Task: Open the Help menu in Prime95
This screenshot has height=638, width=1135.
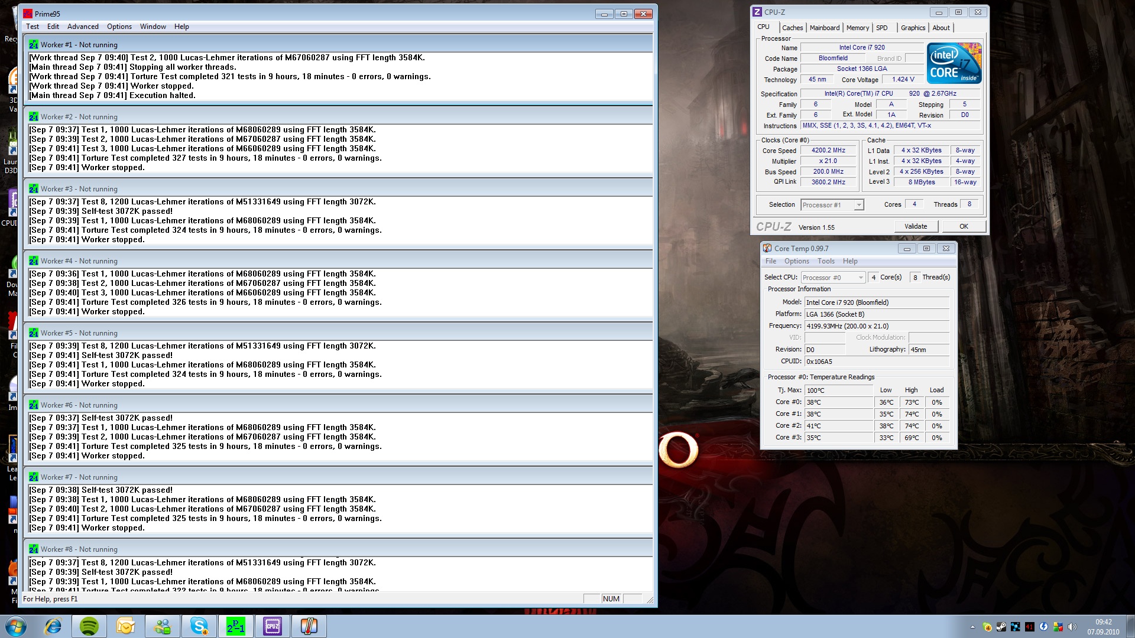Action: (x=181, y=27)
